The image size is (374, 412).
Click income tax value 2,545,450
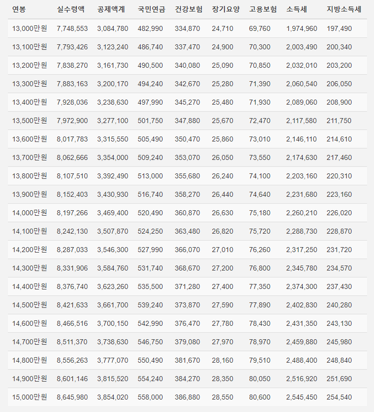301,397
